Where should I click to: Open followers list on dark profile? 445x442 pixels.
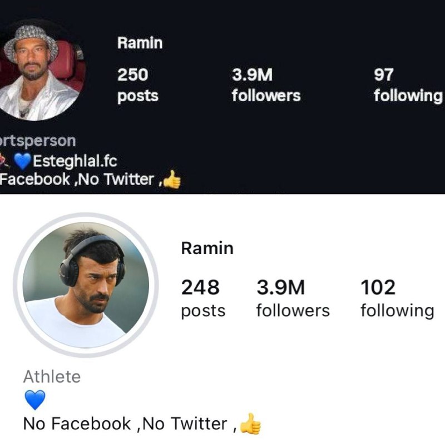pyautogui.click(x=265, y=85)
